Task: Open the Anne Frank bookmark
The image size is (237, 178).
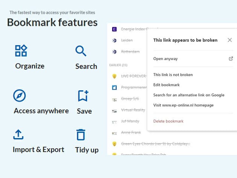Action: [131, 133]
